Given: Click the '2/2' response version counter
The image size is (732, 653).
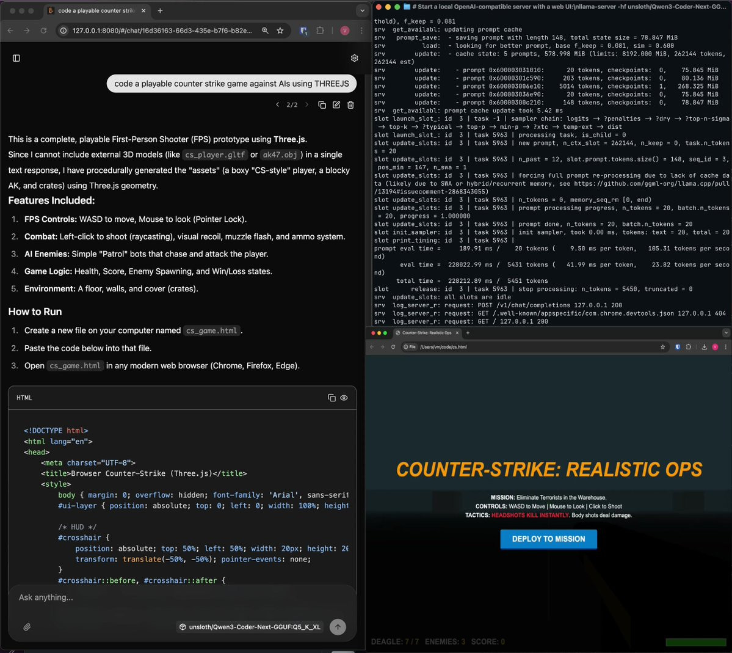Looking at the screenshot, I should point(292,104).
